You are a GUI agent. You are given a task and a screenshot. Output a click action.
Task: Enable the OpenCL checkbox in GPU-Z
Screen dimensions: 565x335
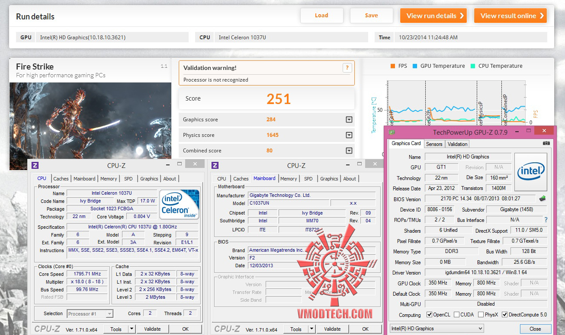(x=429, y=315)
